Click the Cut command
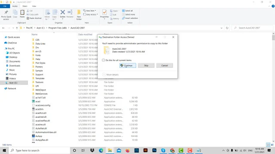This screenshot has width=275, height=154. [30, 11]
